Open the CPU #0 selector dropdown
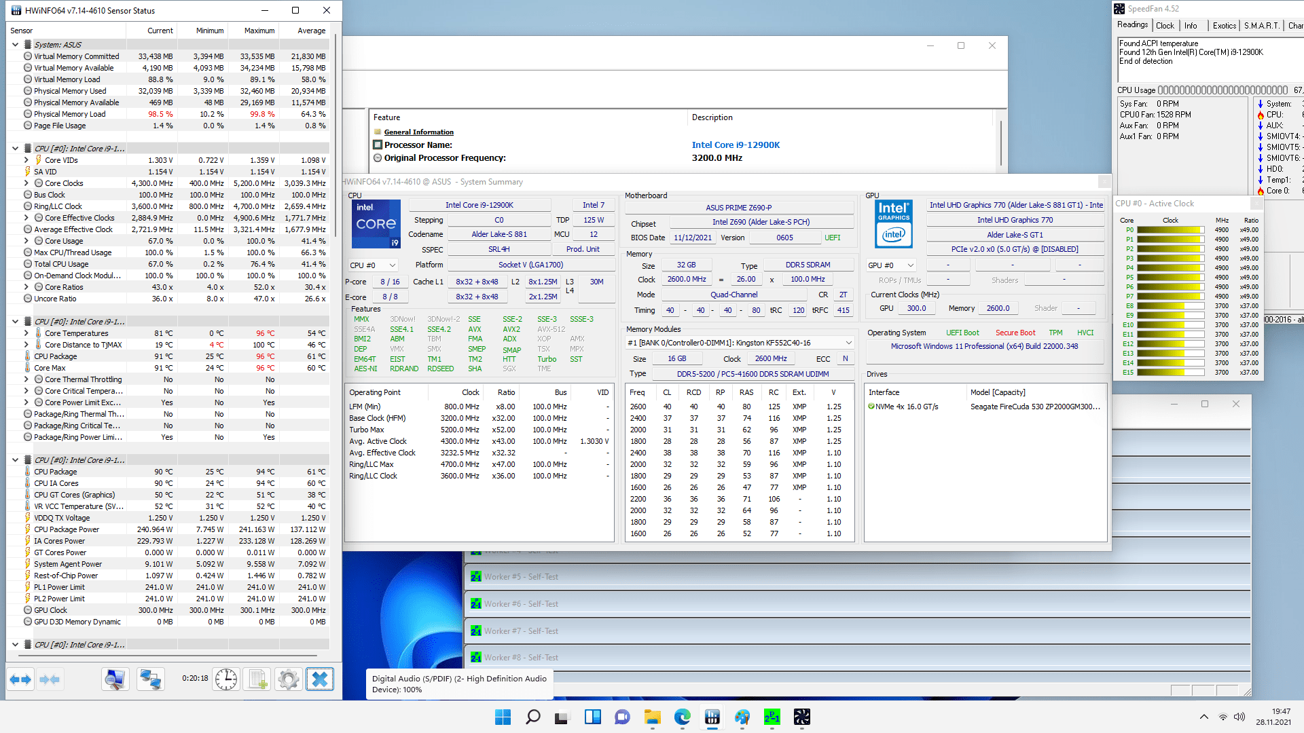 click(x=373, y=265)
